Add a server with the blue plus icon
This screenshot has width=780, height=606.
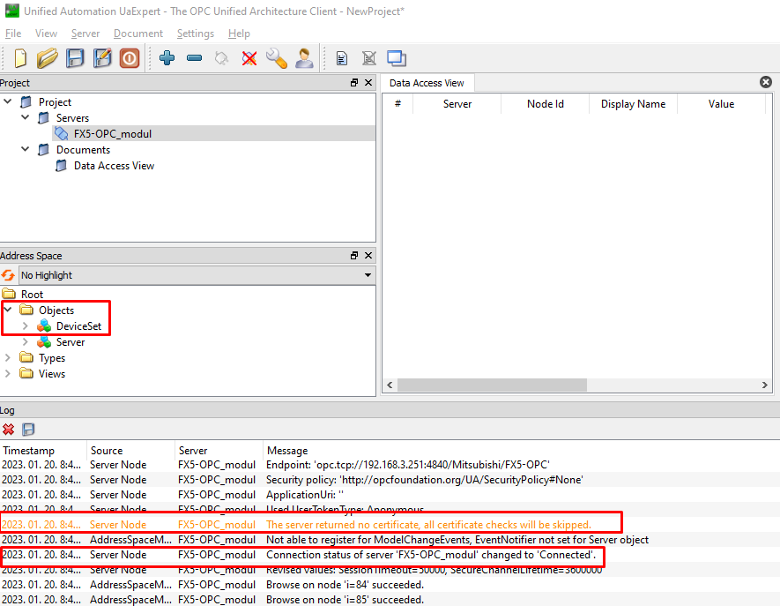coord(167,58)
